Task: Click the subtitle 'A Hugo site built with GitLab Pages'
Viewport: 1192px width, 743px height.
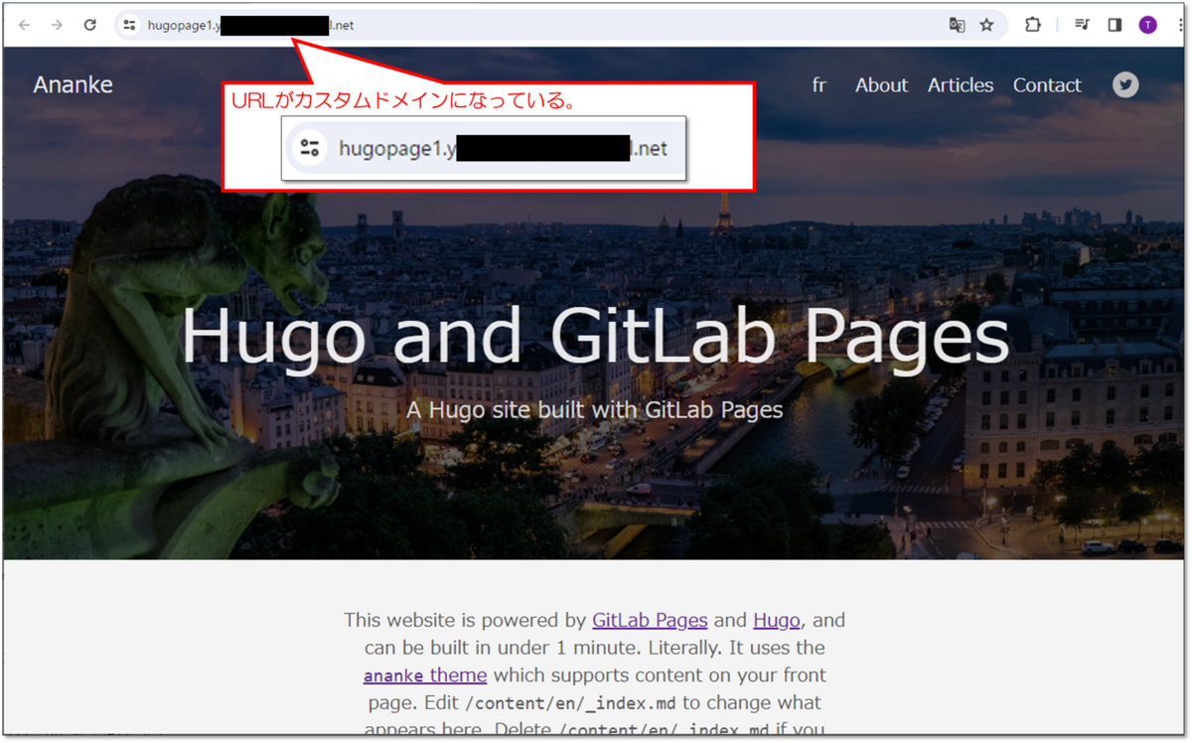Action: point(595,409)
